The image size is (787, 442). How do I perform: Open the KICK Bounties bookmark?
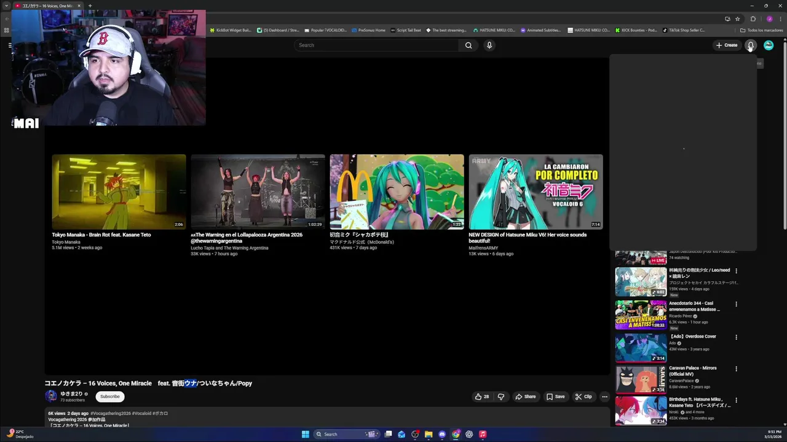coord(636,30)
